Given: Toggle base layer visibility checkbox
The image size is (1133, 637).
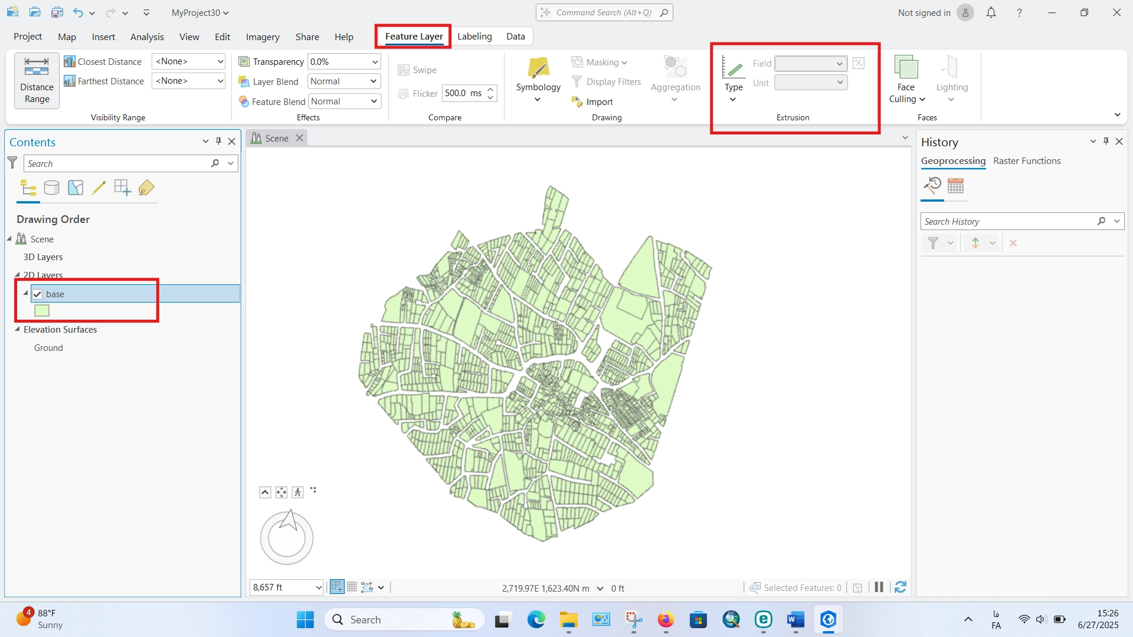Looking at the screenshot, I should pyautogui.click(x=37, y=294).
